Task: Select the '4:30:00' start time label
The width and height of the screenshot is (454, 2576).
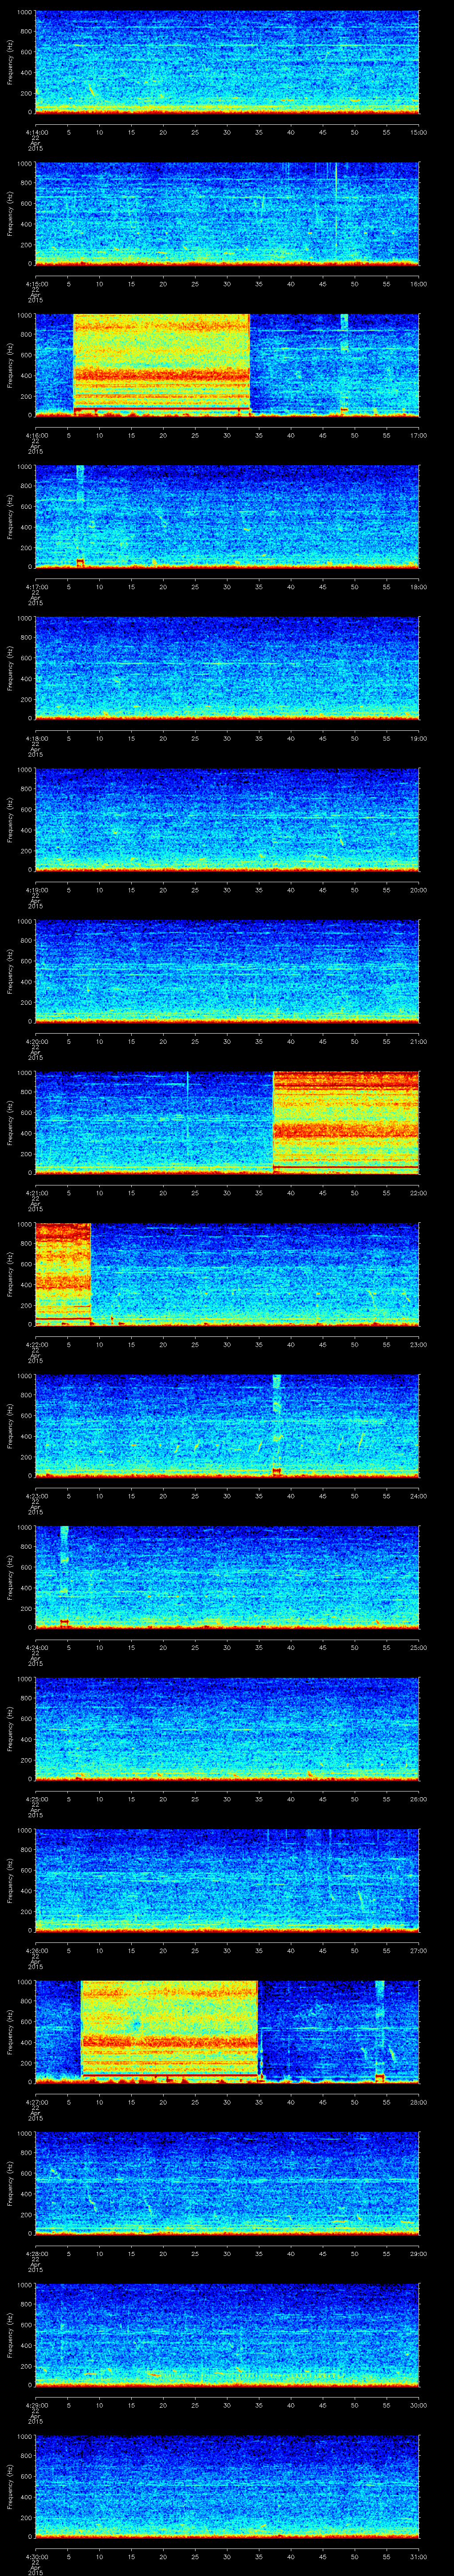Action: pyautogui.click(x=36, y=2556)
